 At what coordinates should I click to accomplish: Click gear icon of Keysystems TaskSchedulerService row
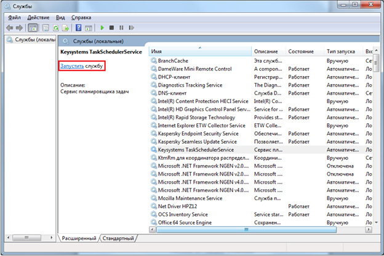point(154,150)
